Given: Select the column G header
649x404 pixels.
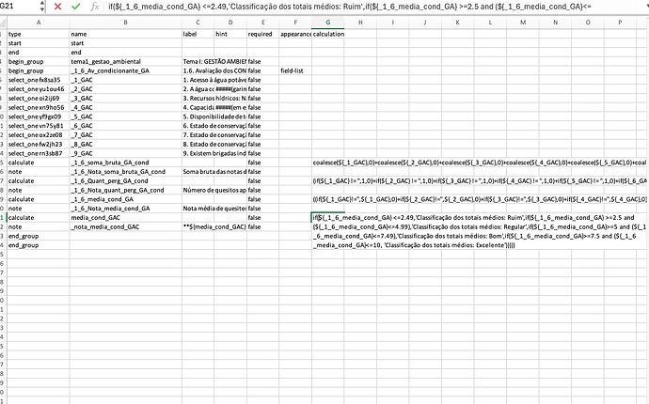Looking at the screenshot, I should [x=326, y=23].
